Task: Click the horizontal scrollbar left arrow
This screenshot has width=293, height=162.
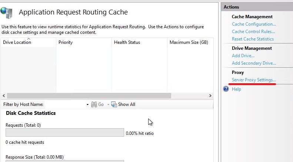Action: coord(4,95)
